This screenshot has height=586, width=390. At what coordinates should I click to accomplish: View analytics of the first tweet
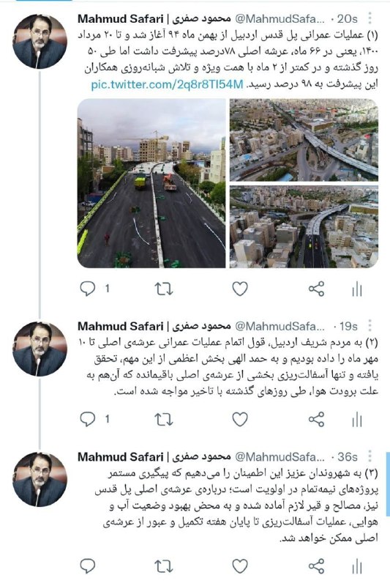(357, 289)
